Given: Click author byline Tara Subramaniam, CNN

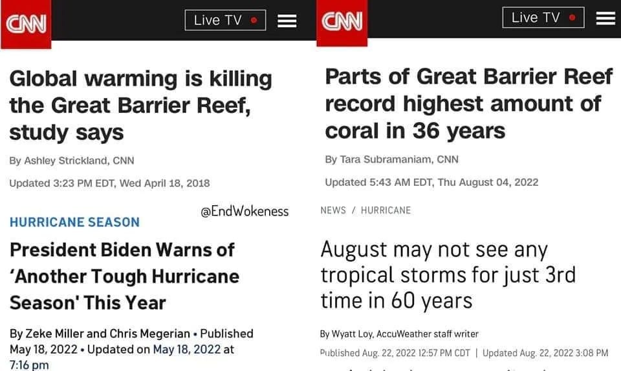Looking at the screenshot, I should pyautogui.click(x=399, y=159).
